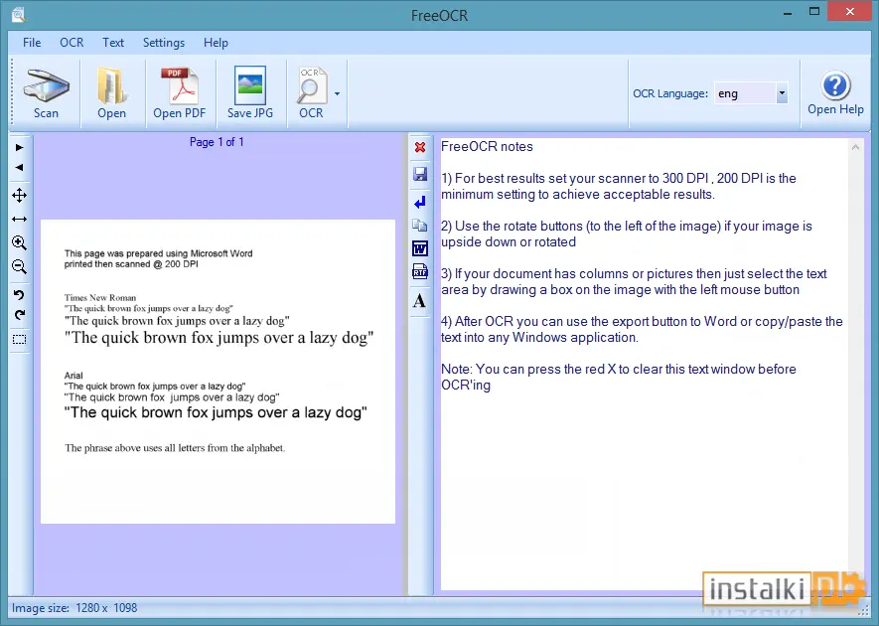
Task: Click the Scan toolbar button
Action: coord(46,93)
